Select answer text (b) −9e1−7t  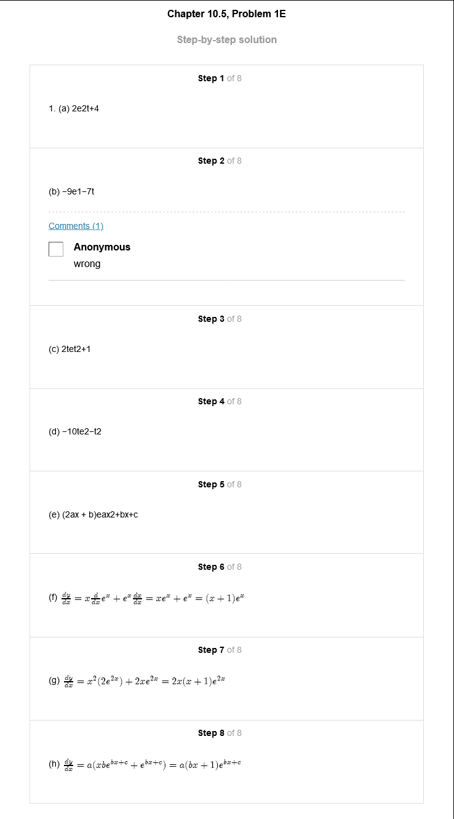(71, 191)
